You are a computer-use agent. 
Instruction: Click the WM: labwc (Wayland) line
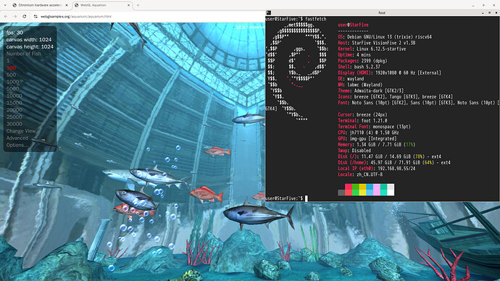coord(360,85)
